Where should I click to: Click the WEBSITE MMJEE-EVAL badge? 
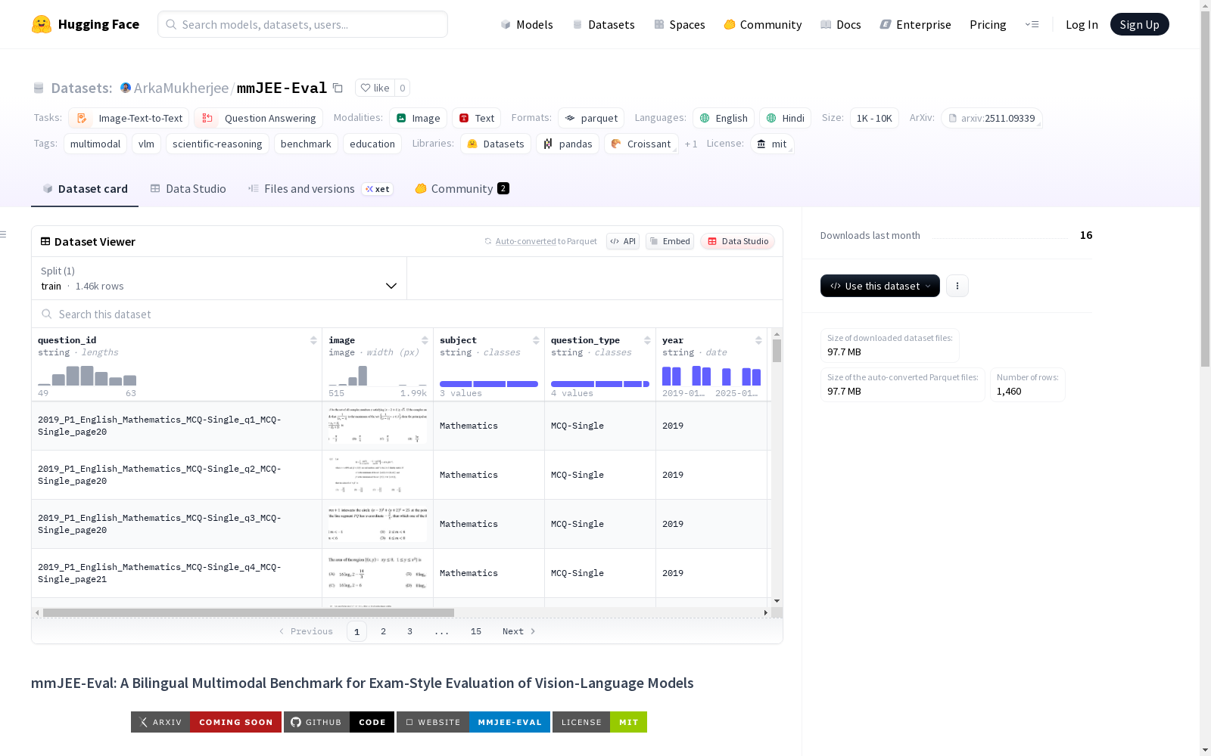click(x=473, y=722)
